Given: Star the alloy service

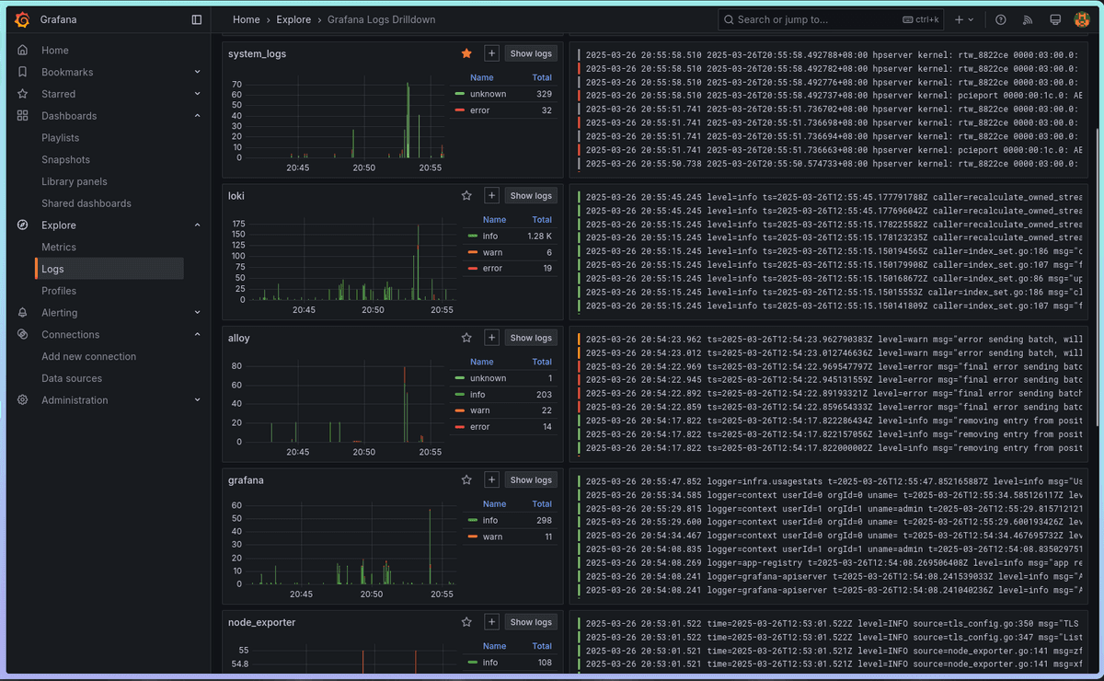Looking at the screenshot, I should click(x=466, y=338).
